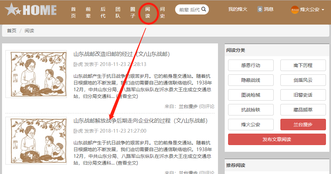This screenshot has height=174, width=331.
Task: Select the 感恩行动 category button
Action: point(251,65)
